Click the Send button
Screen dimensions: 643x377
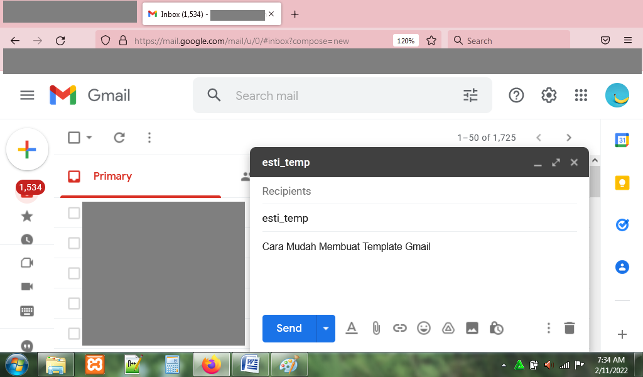288,328
